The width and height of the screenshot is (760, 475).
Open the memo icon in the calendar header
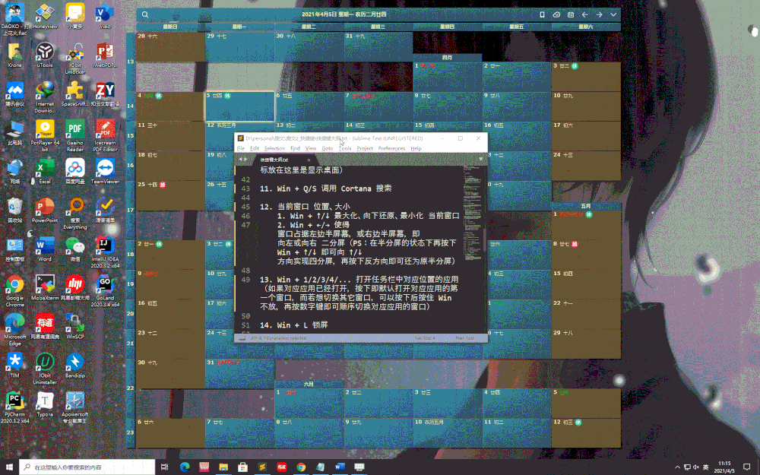tap(571, 14)
